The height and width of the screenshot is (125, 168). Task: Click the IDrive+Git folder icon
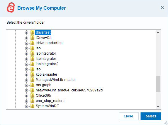point(32,38)
